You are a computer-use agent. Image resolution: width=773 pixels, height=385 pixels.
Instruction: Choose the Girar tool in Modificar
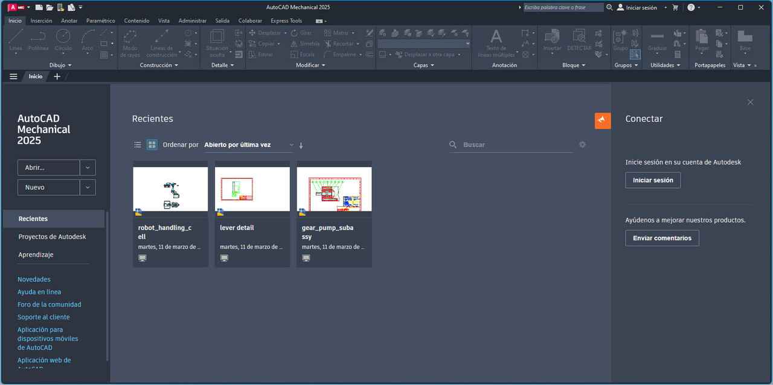click(301, 33)
